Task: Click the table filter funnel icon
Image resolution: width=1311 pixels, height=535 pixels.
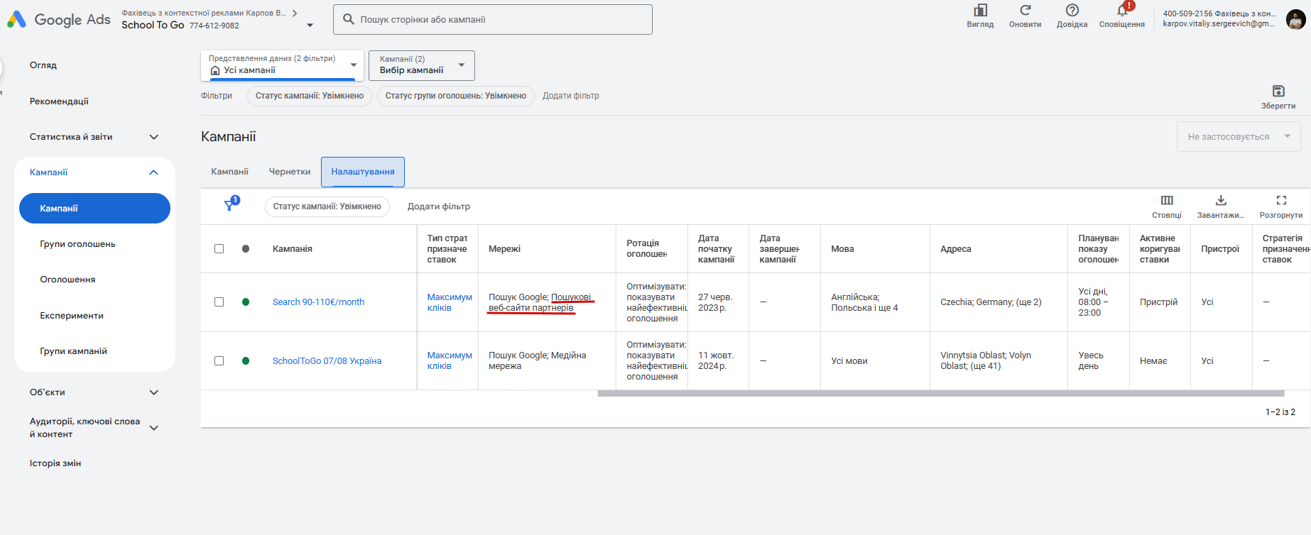Action: click(x=229, y=206)
